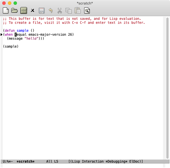Open the Lisp Interaction mode menu
Screen dimensions: 170x168
coord(87,161)
